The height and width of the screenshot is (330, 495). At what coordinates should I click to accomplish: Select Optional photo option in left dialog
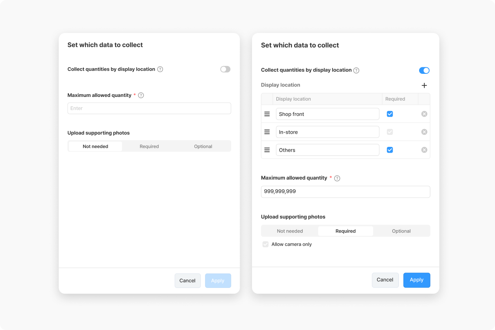(x=203, y=146)
